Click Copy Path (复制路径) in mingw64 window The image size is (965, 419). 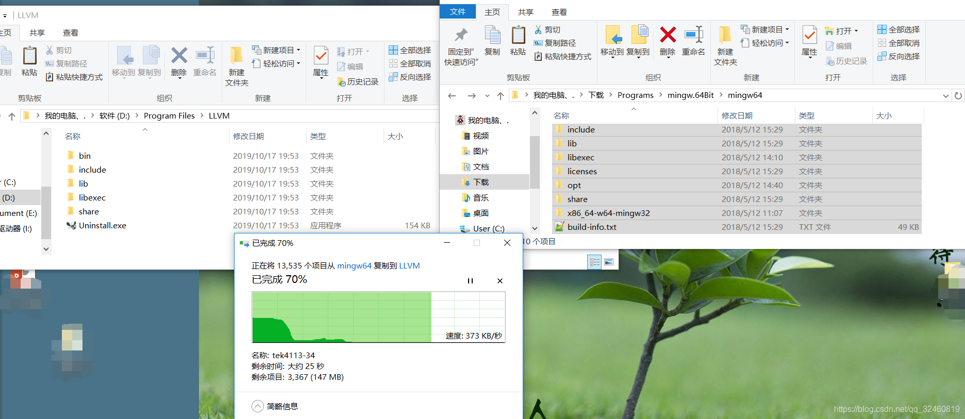(x=555, y=43)
